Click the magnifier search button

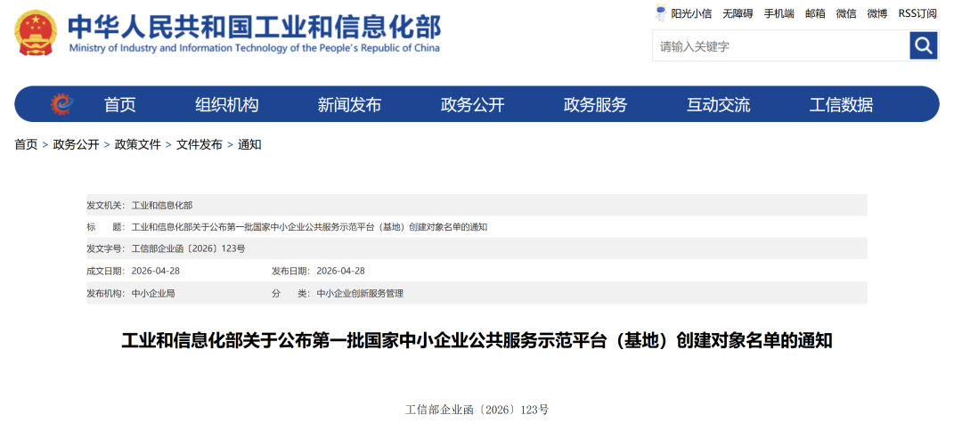[924, 45]
